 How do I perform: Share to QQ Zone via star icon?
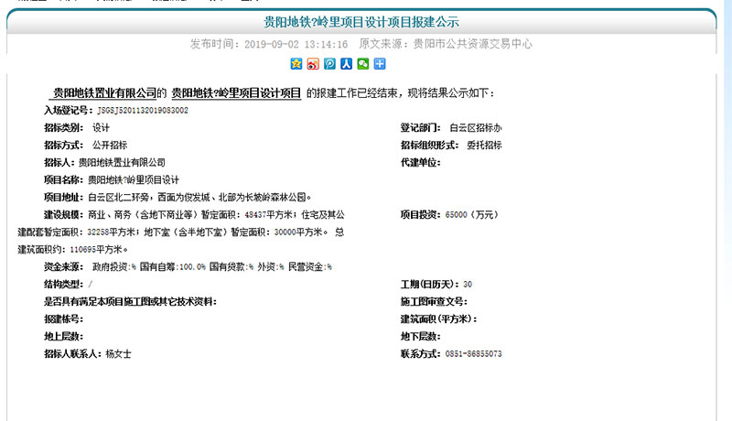(296, 64)
